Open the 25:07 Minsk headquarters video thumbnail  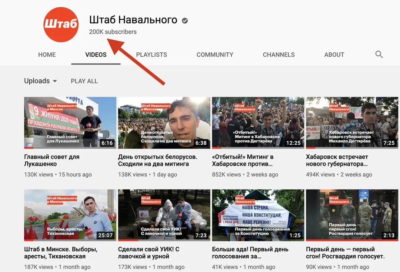(70, 215)
